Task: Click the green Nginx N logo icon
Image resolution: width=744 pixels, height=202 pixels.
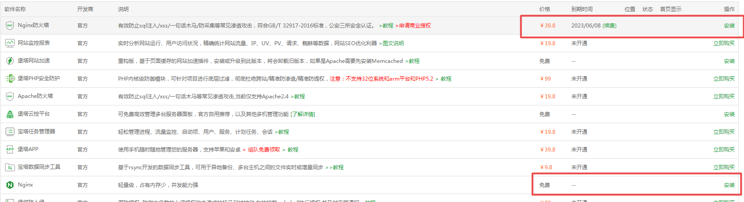Action: [10, 185]
